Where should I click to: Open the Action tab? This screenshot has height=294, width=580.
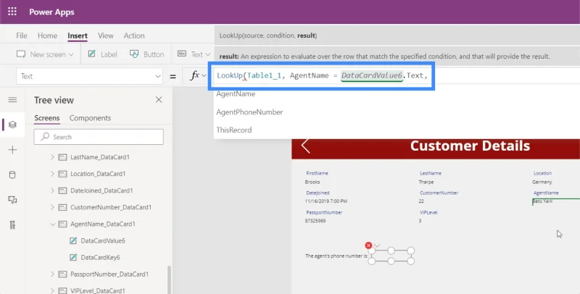[134, 35]
